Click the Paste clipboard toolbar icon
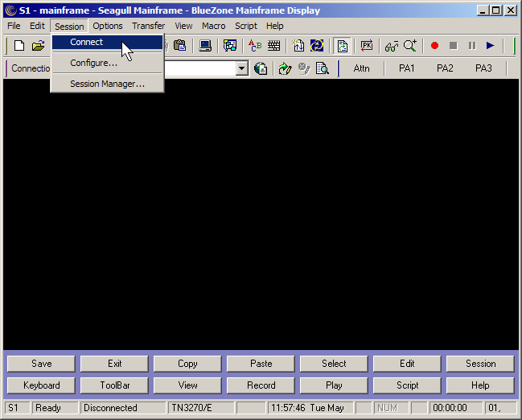This screenshot has width=522, height=420. (x=180, y=46)
